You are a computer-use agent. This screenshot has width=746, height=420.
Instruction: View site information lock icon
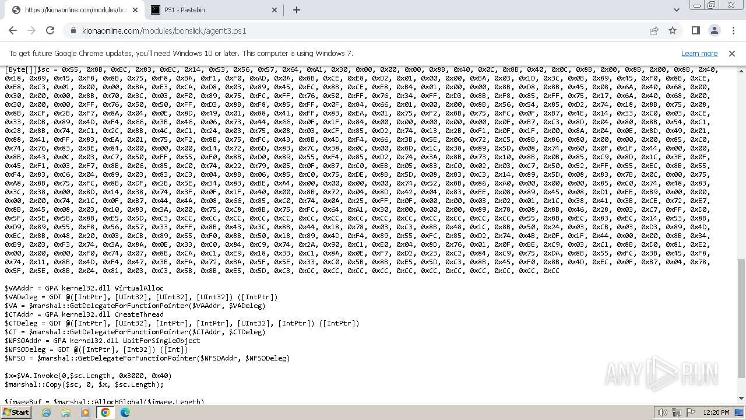coord(73,30)
